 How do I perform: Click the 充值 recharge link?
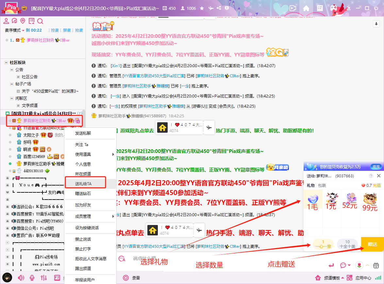[x=377, y=185]
